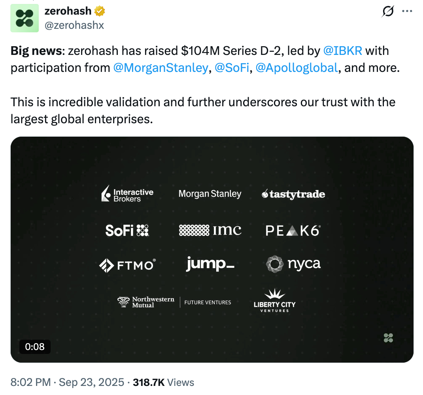Click the PEAK6 logo in video
This screenshot has width=423, height=395.
[293, 230]
